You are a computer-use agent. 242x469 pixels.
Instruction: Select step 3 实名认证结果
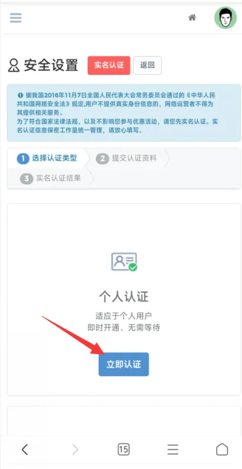(x=51, y=179)
